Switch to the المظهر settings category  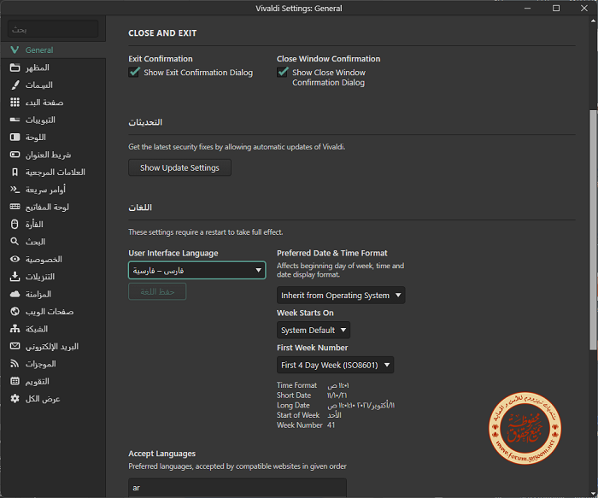(x=38, y=67)
